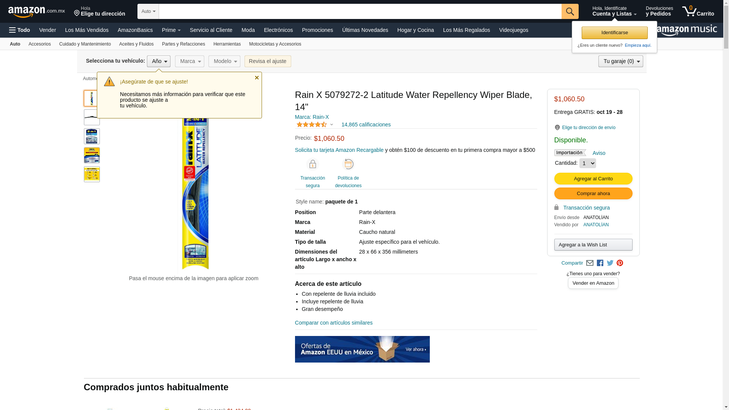Click the search magnifier button
729x410 pixels.
pos(570,11)
